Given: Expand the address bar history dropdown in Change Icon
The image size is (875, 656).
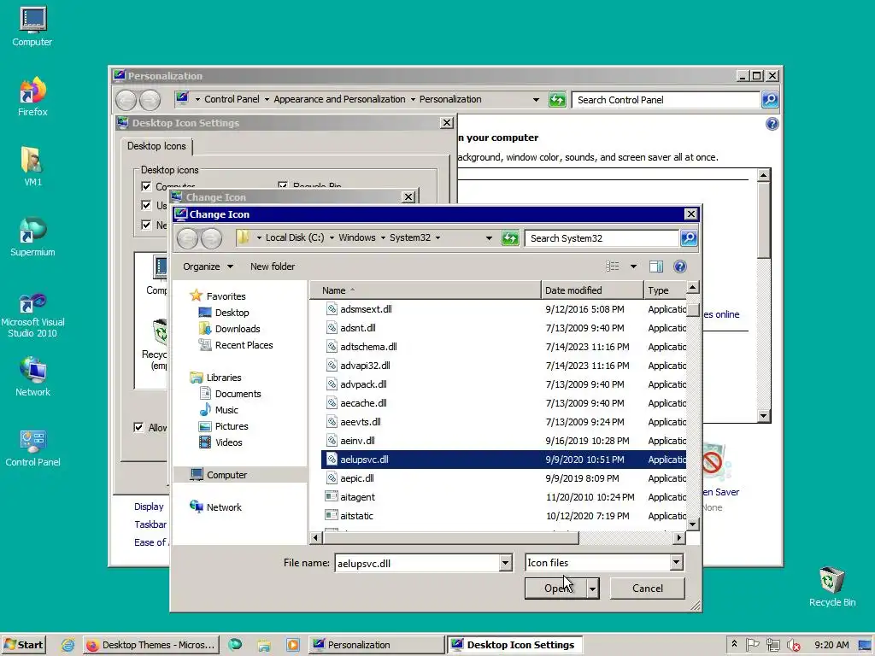Looking at the screenshot, I should (x=489, y=238).
